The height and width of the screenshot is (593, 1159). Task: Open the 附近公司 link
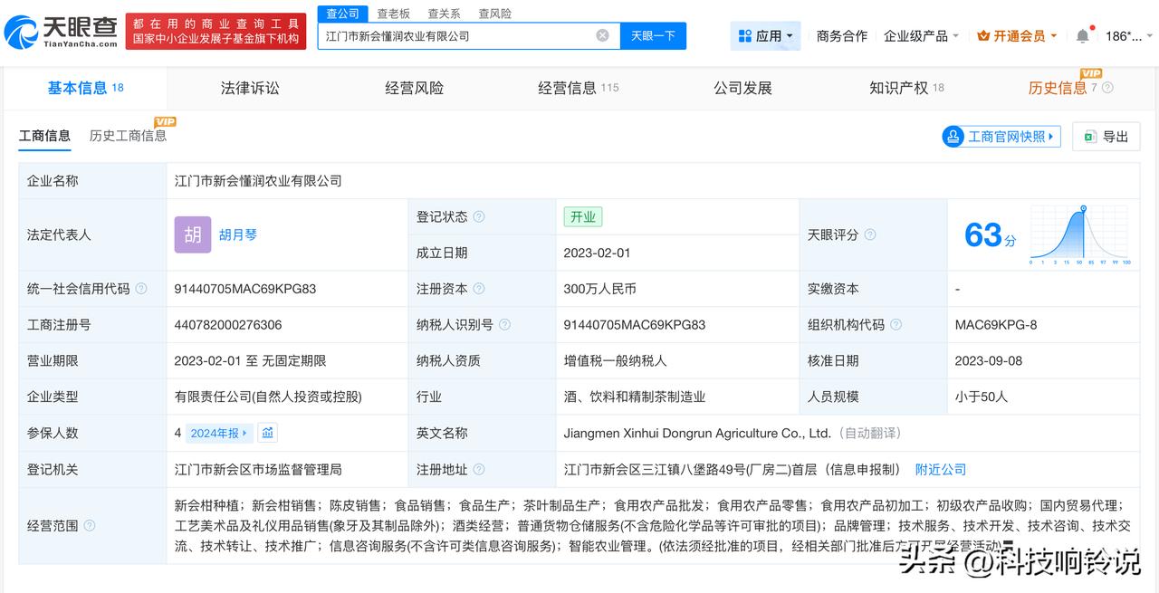(940, 469)
